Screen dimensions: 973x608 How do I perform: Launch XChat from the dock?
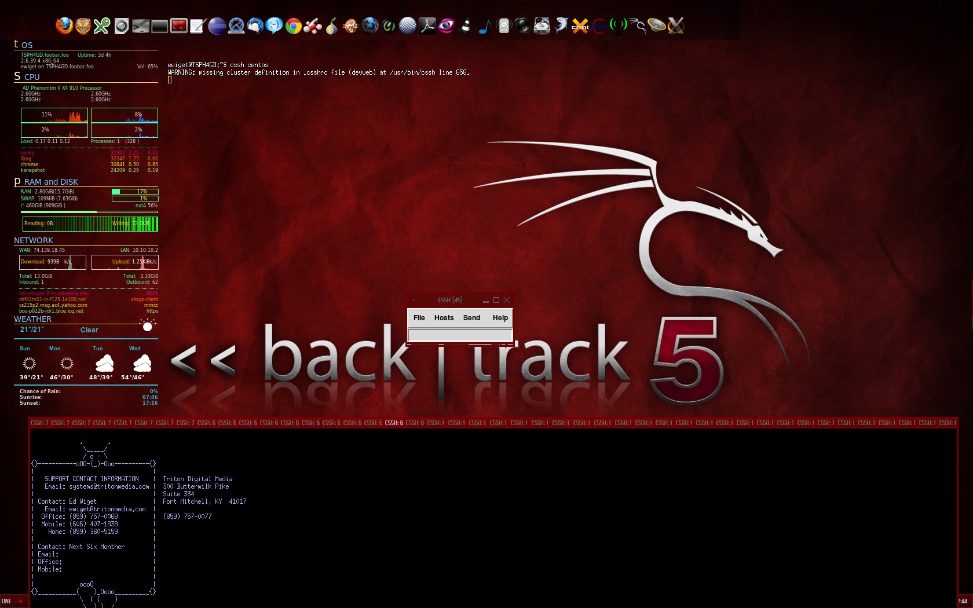[580, 26]
